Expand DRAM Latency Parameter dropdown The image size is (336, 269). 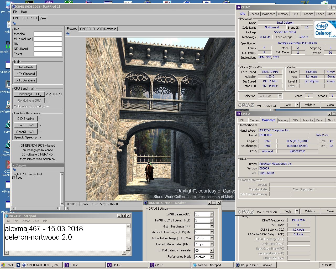coord(212,251)
